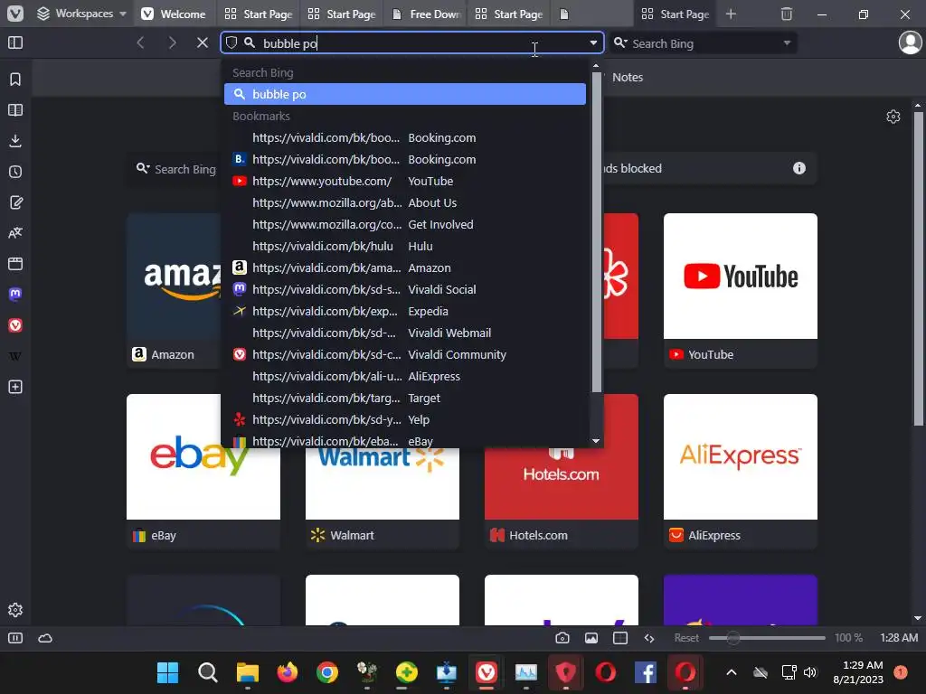926x694 pixels.
Task: Click the sync cloud icon in status bar
Action: coord(45,638)
